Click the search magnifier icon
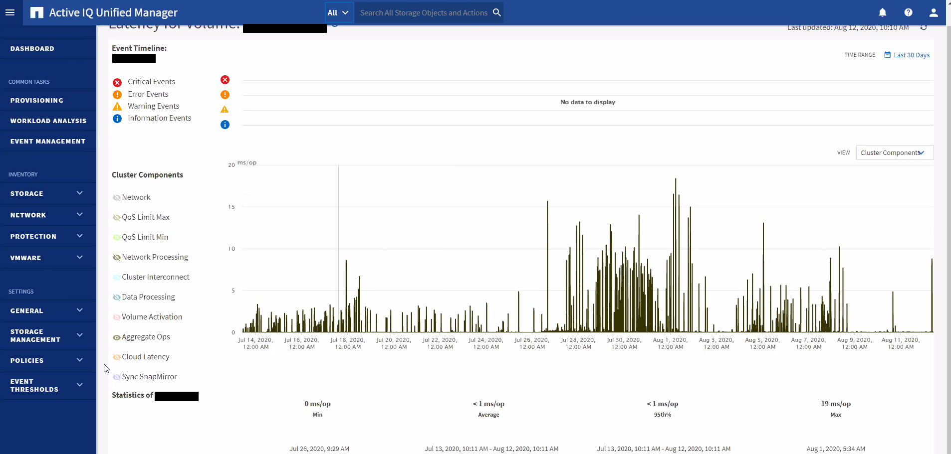Image resolution: width=951 pixels, height=454 pixels. tap(496, 12)
